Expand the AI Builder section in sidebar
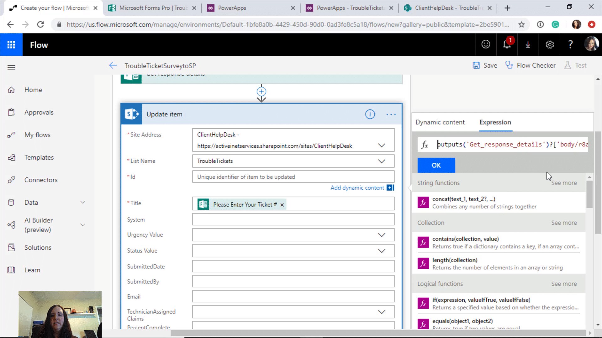The image size is (602, 338). [x=83, y=225]
